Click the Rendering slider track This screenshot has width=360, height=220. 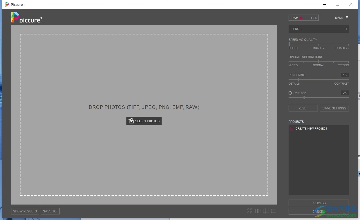(x=318, y=80)
